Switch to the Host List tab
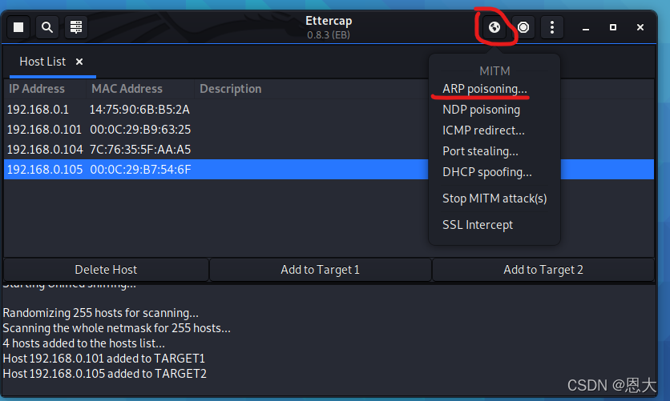 (x=42, y=62)
